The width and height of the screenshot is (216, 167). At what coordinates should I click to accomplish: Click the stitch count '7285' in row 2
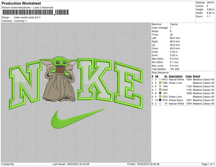[165, 83]
